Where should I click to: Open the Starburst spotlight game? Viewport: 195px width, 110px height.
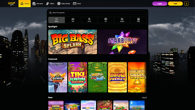(122, 42)
